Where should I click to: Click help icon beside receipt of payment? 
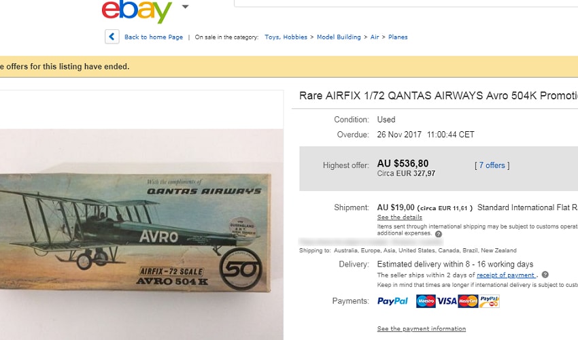pos(545,274)
